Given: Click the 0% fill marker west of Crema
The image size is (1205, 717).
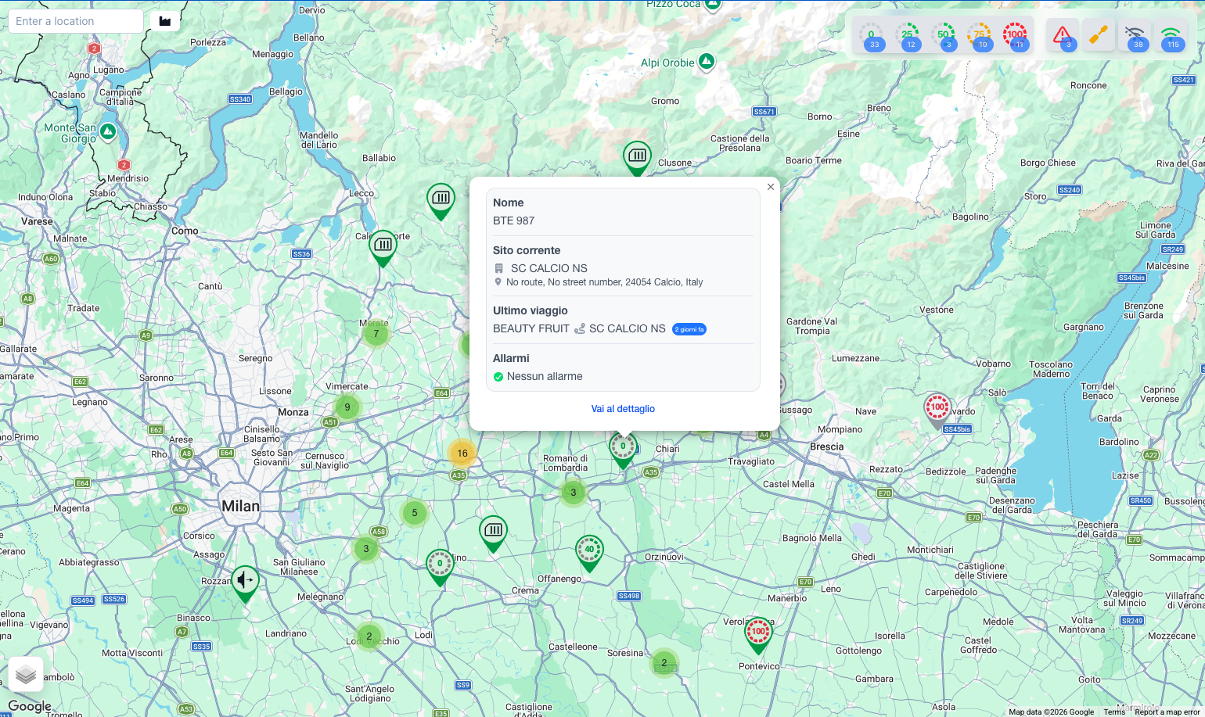Looking at the screenshot, I should (440, 567).
